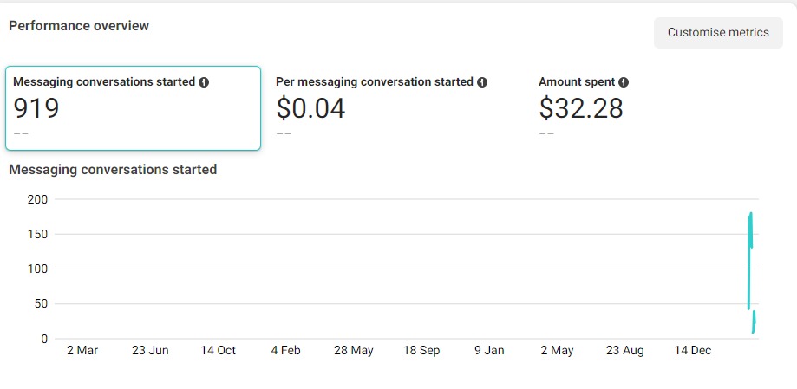The width and height of the screenshot is (797, 389).
Task: Click the chart title Messaging conversations started
Action: 113,170
